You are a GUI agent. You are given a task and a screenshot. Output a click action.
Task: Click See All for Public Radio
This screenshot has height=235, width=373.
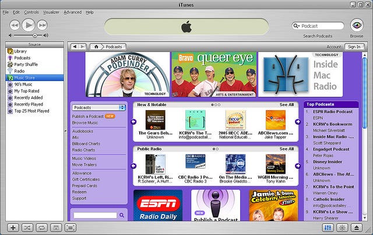287,149
